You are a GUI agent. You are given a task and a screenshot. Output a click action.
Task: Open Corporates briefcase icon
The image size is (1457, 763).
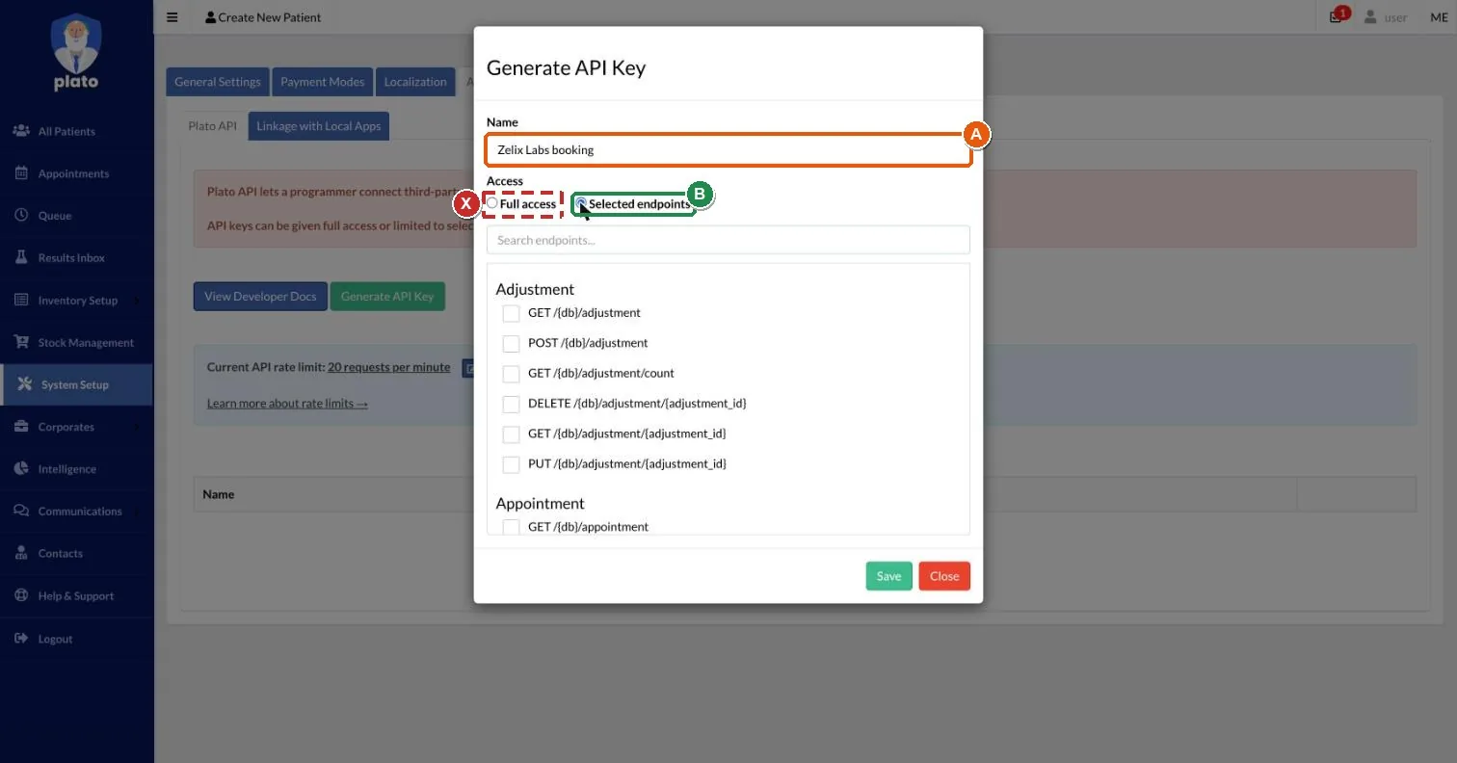pos(21,427)
